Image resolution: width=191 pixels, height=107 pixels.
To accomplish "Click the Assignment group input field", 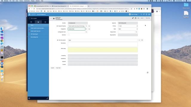I will point(76,26).
